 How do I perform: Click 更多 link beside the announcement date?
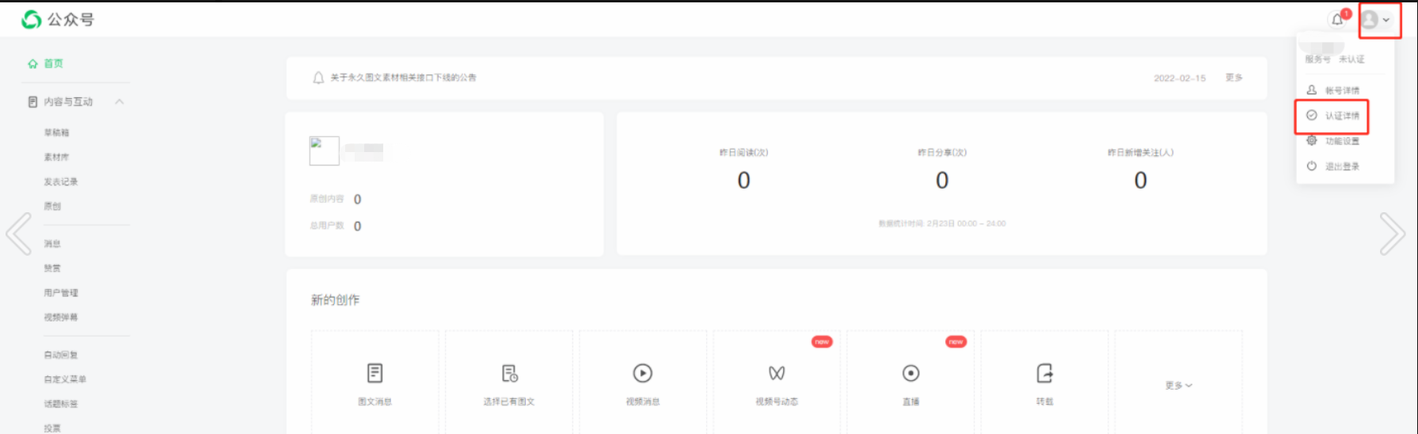point(1234,78)
